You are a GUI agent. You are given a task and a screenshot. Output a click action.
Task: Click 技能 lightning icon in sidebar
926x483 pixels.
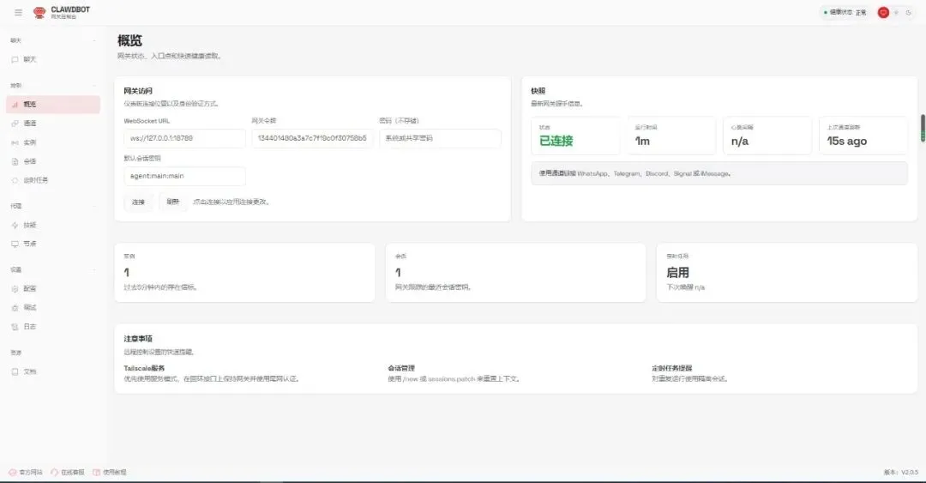[15, 226]
